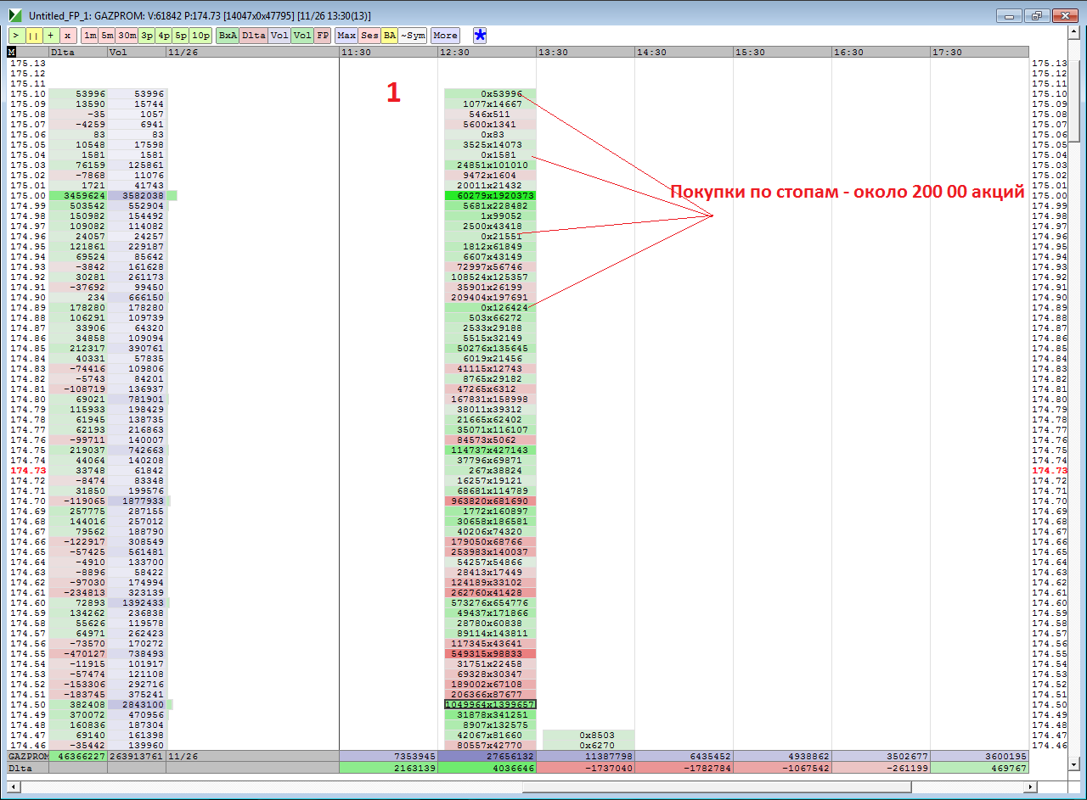This screenshot has width=1087, height=800.
Task: Toggle the FP toolbar button
Action: click(x=323, y=36)
